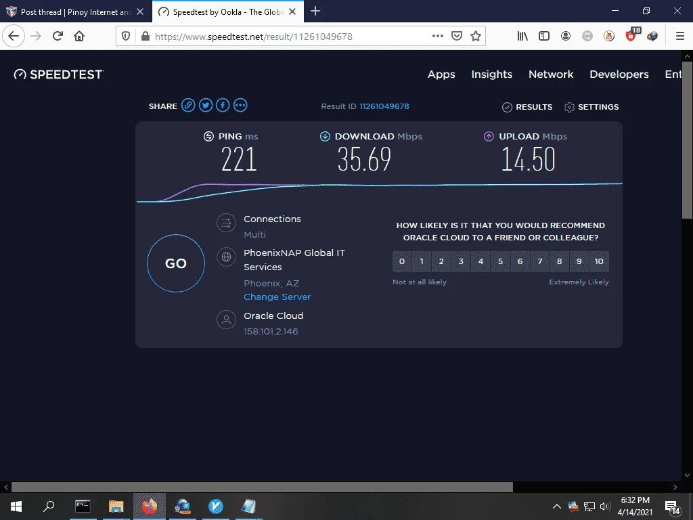Rate recommendation score 10
Screen dimensions: 693x520
[x=599, y=261]
